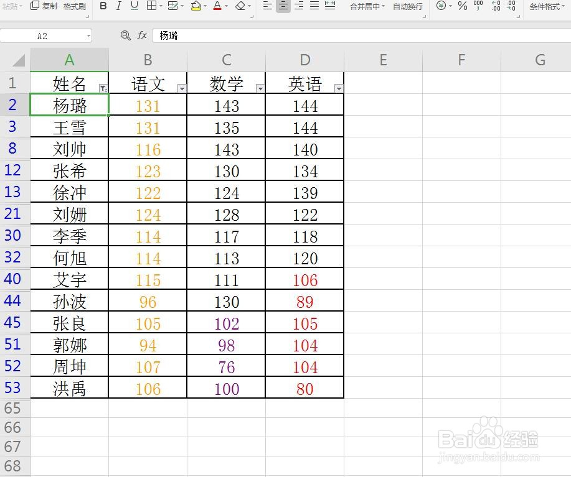
Task: Open the 合并居中 merge dropdown
Action: coord(383,7)
